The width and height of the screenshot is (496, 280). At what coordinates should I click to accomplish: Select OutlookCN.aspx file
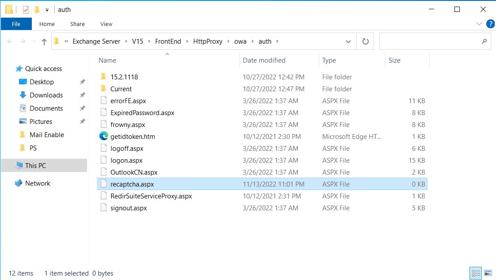(134, 172)
